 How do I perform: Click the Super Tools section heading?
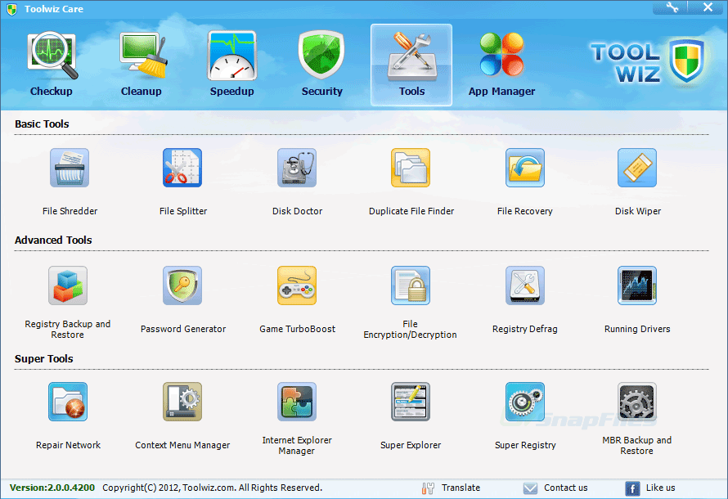(x=43, y=359)
